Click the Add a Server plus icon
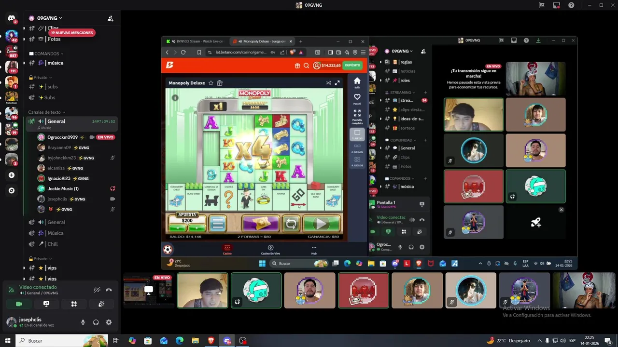 12,175
